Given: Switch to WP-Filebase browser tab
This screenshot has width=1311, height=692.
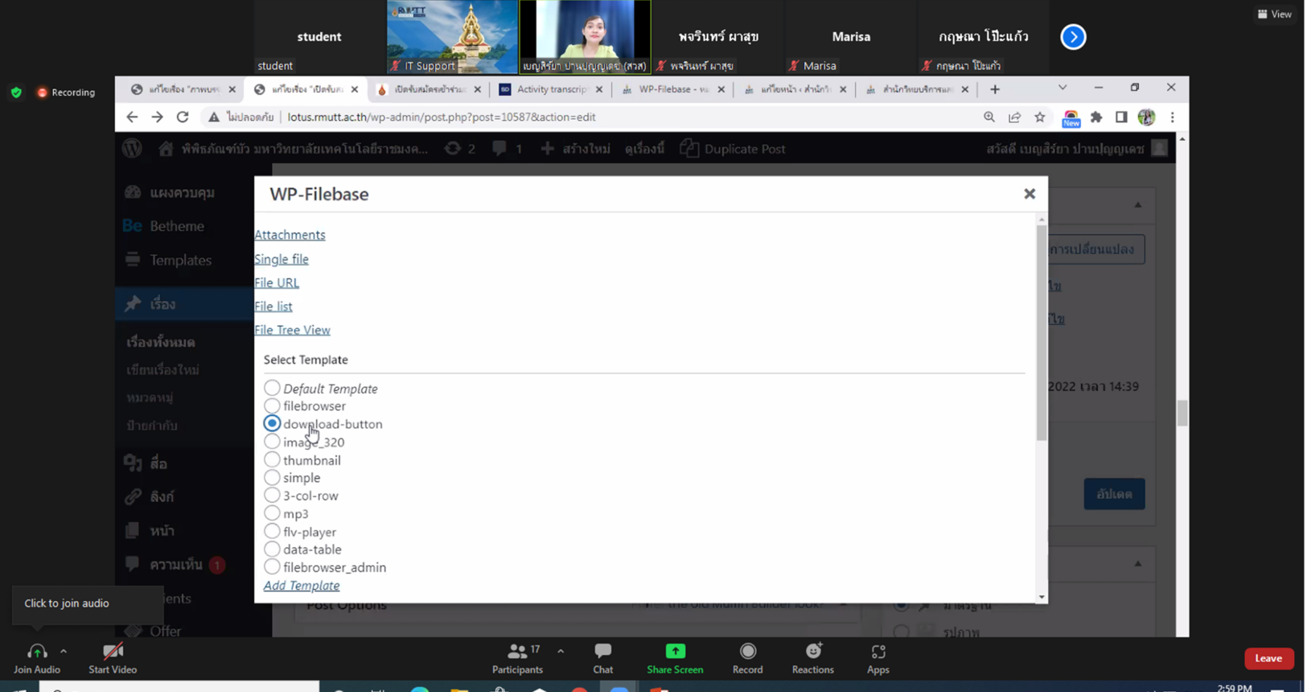Looking at the screenshot, I should click(672, 89).
